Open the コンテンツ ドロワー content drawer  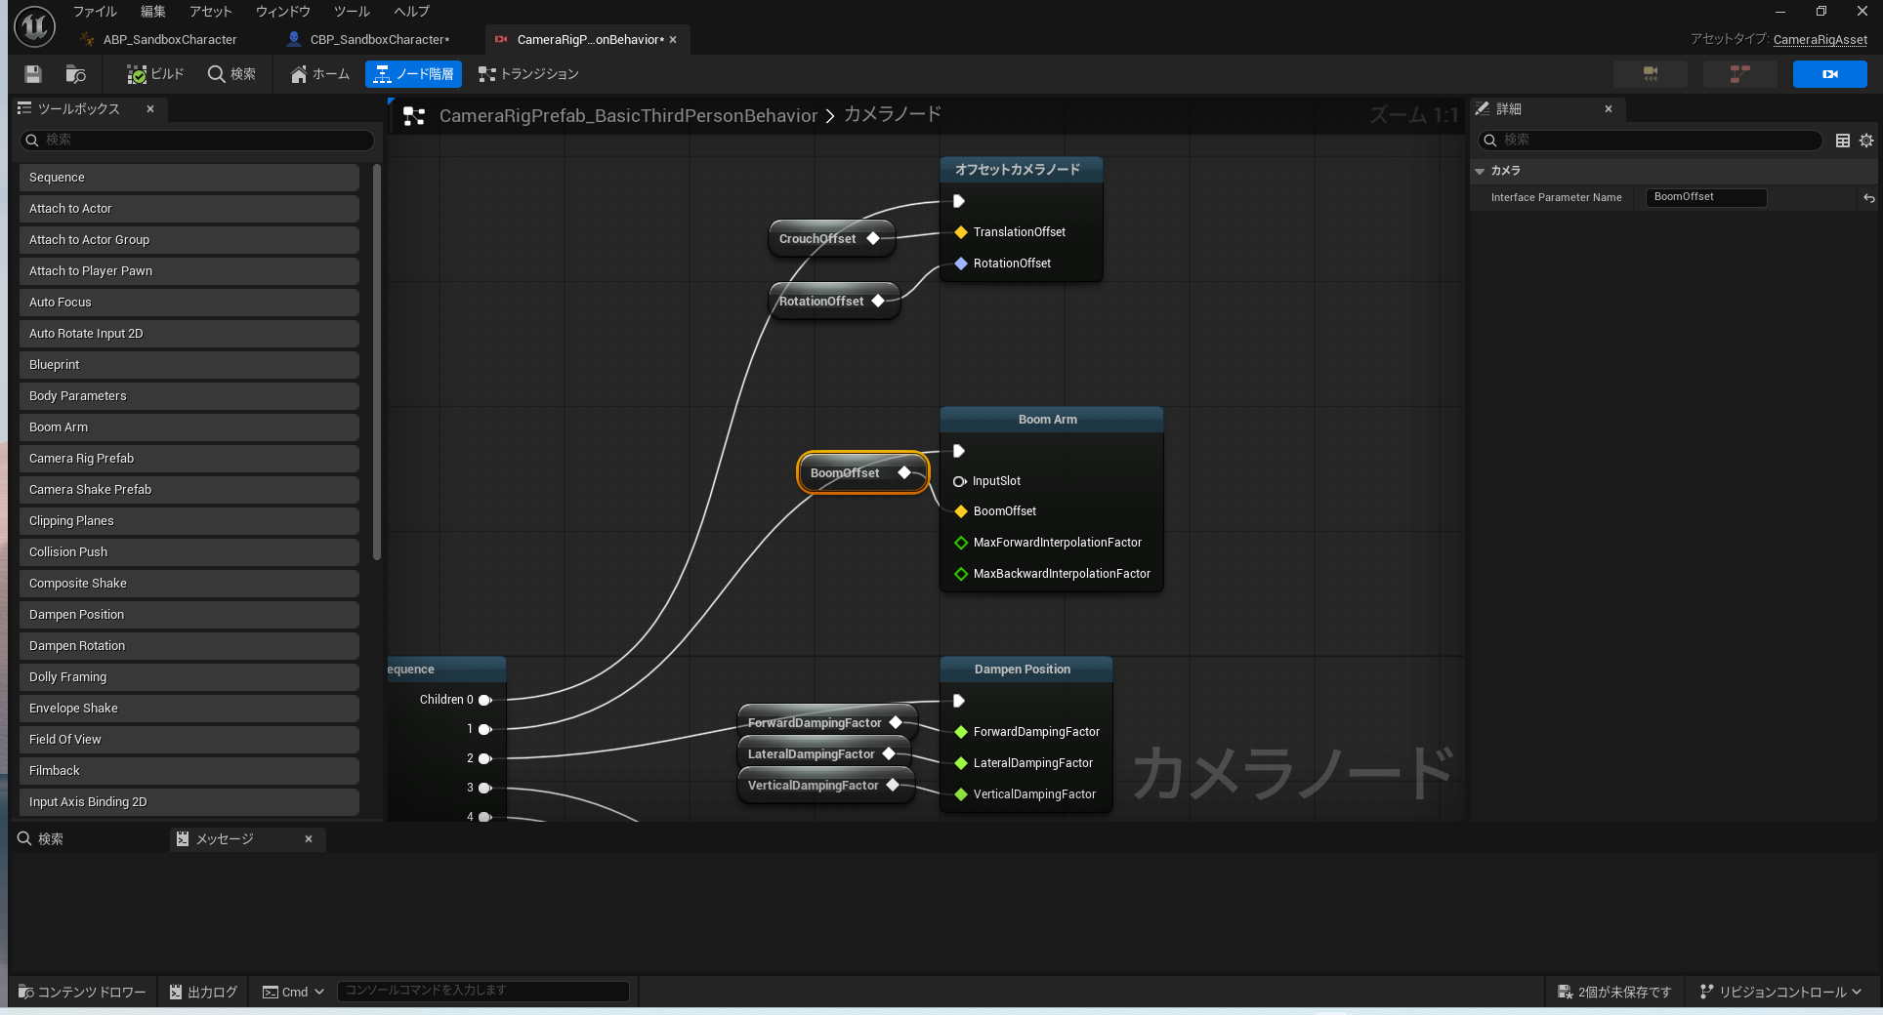82,992
